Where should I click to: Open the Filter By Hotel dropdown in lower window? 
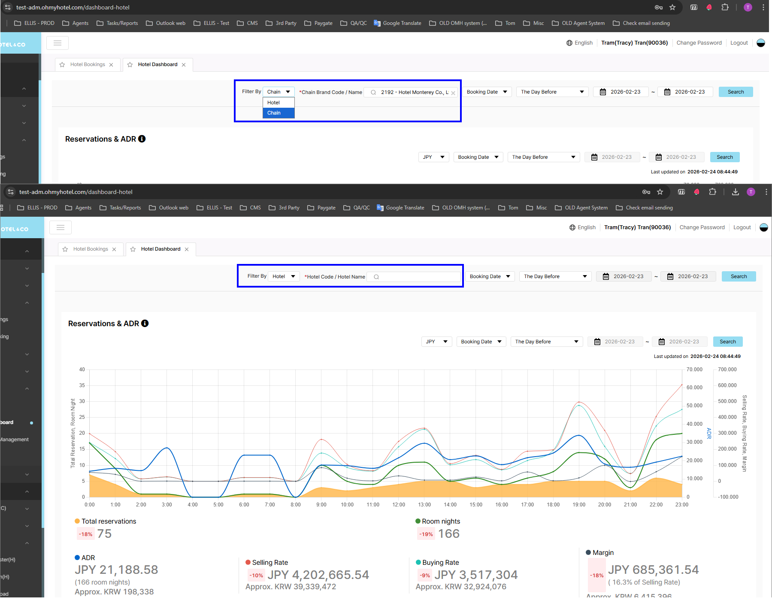[284, 276]
